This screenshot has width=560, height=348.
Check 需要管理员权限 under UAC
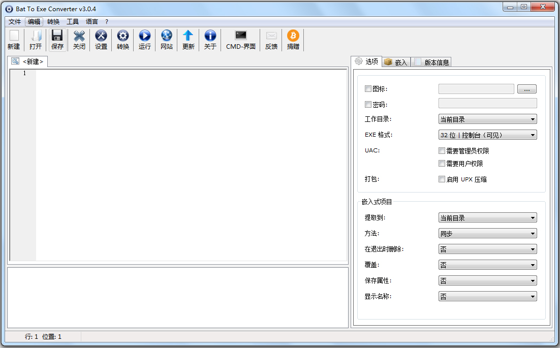[442, 150]
